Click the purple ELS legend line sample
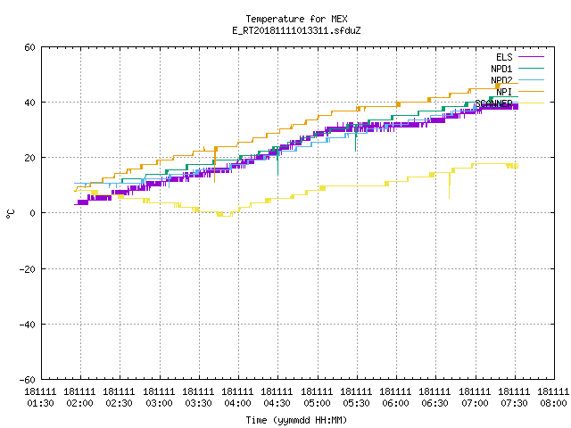571x428 pixels. pos(531,57)
